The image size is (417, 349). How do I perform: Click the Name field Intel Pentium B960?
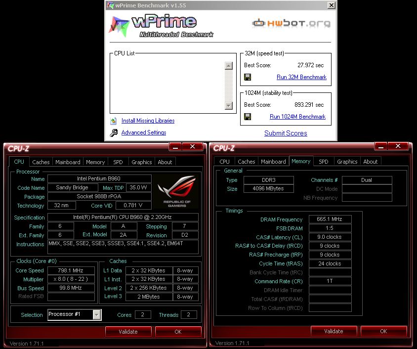click(99, 178)
